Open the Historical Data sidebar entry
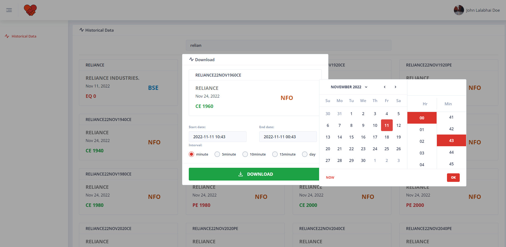 24,36
